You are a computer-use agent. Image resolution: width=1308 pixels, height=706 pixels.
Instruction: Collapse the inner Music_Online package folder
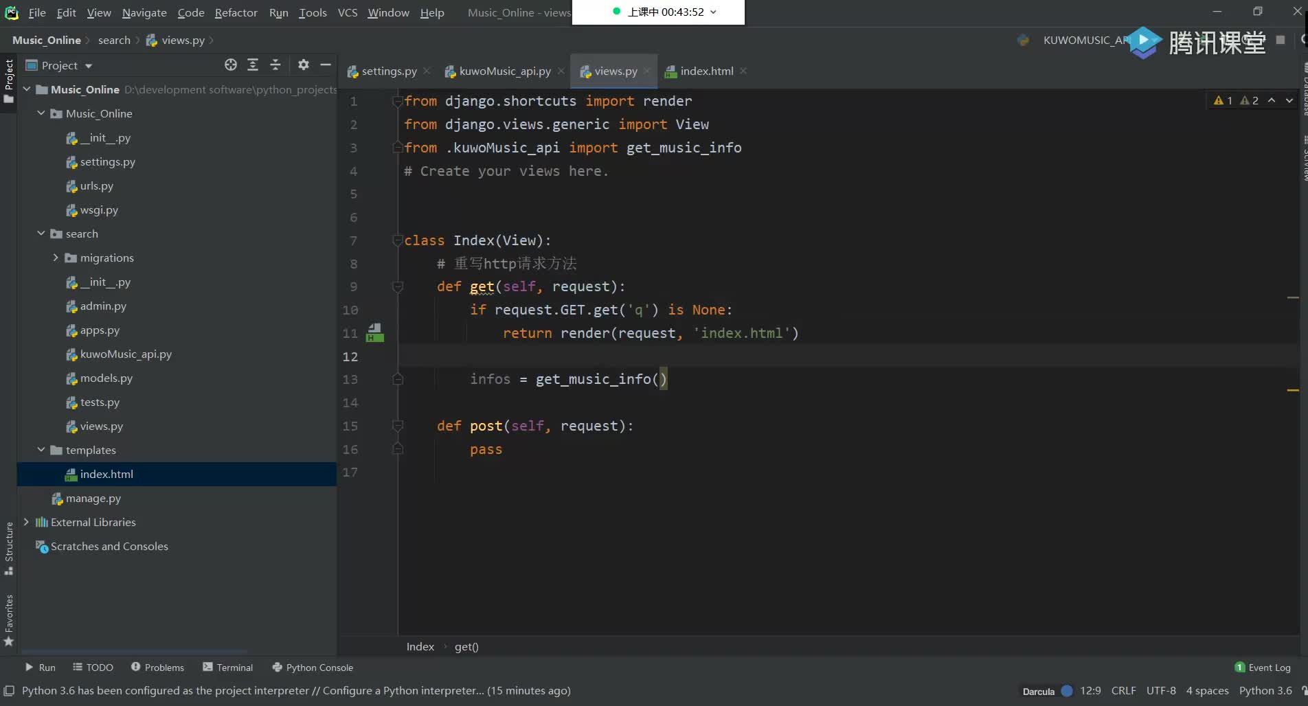41,113
